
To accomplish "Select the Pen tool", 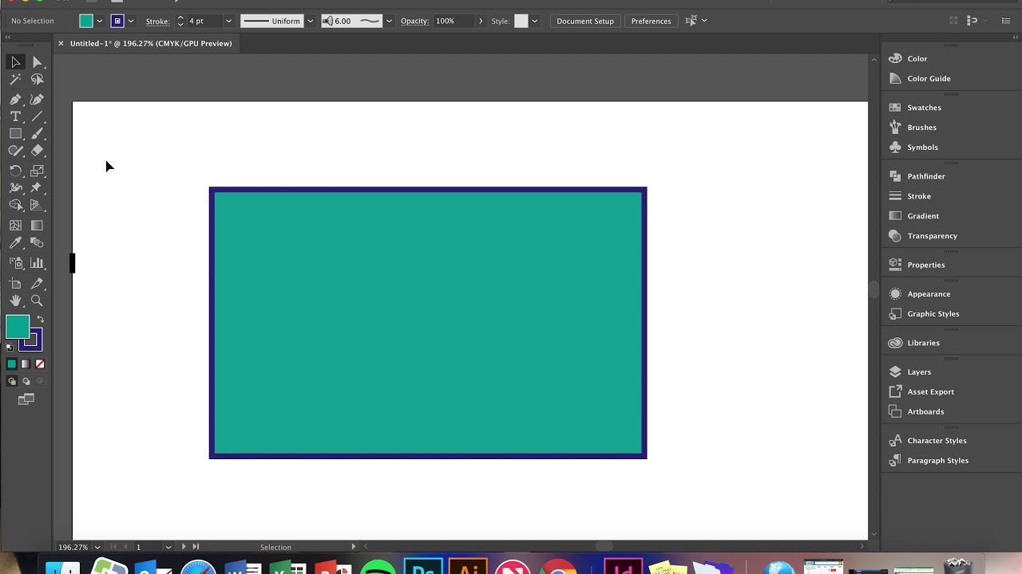I will pyautogui.click(x=15, y=100).
